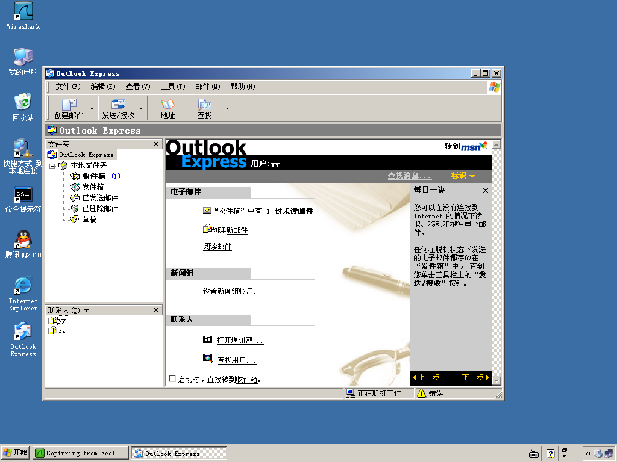617x462 pixels.
Task: Open the 地址 address book icon
Action: pos(168,108)
